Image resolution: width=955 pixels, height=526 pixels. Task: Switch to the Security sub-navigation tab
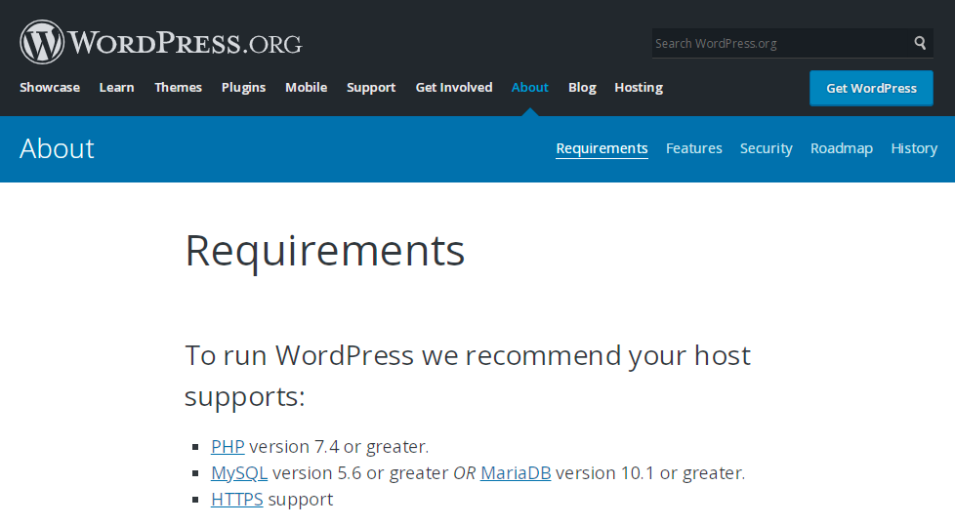click(x=767, y=148)
